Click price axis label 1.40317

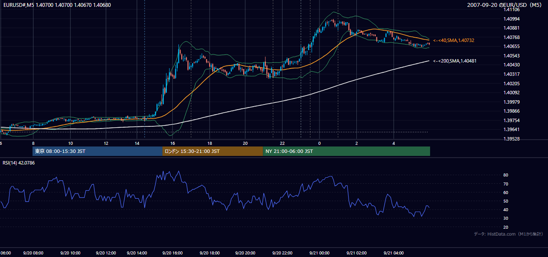tap(512, 74)
